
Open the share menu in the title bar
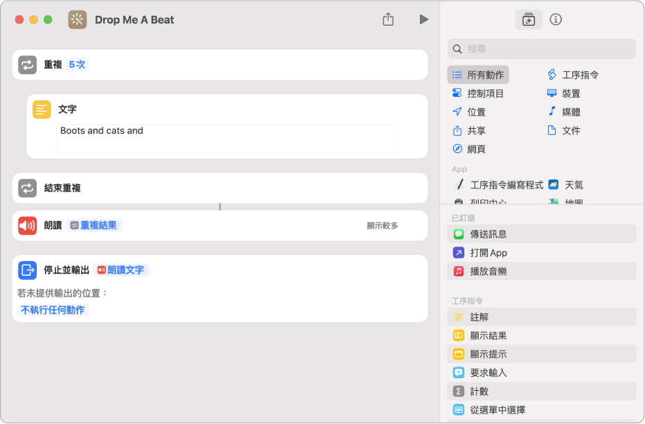click(x=388, y=19)
